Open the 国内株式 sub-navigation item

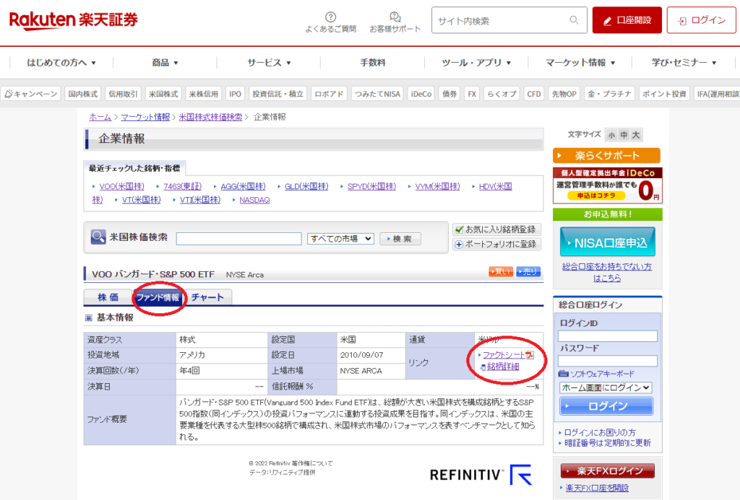[82, 94]
